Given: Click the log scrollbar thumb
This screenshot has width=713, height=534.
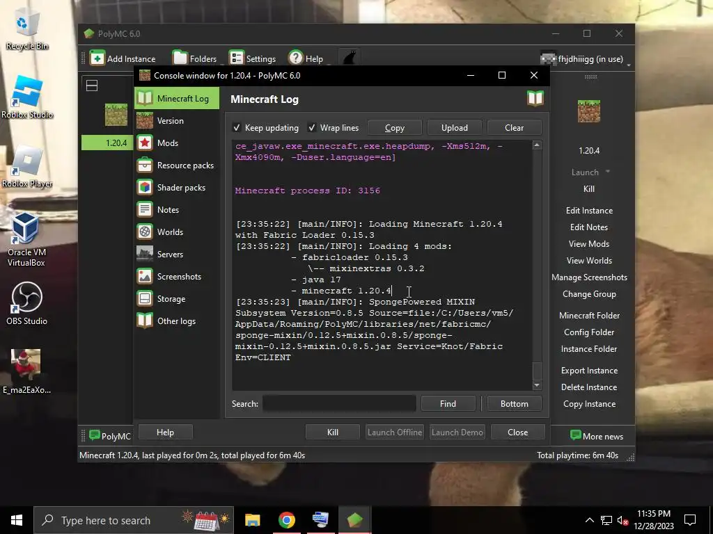Looking at the screenshot, I should (x=537, y=371).
